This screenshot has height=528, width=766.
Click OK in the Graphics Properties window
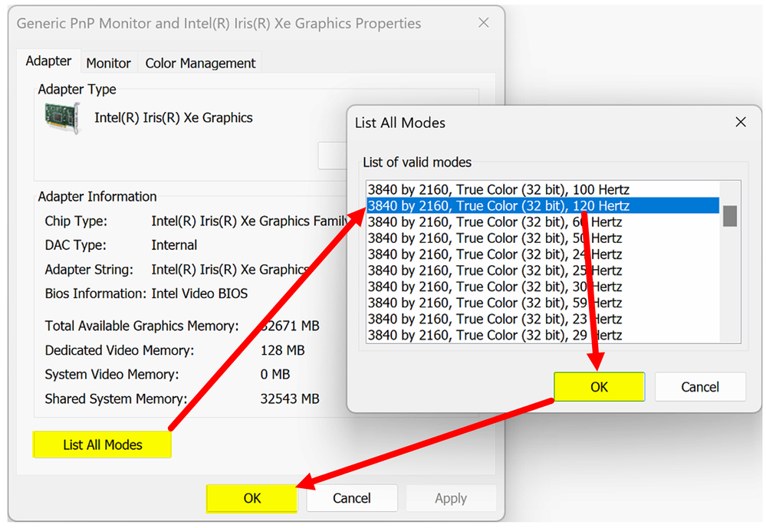coord(252,498)
